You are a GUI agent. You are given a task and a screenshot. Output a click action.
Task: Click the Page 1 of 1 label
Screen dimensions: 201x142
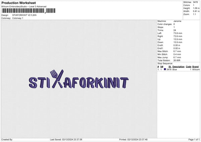coord(194,139)
